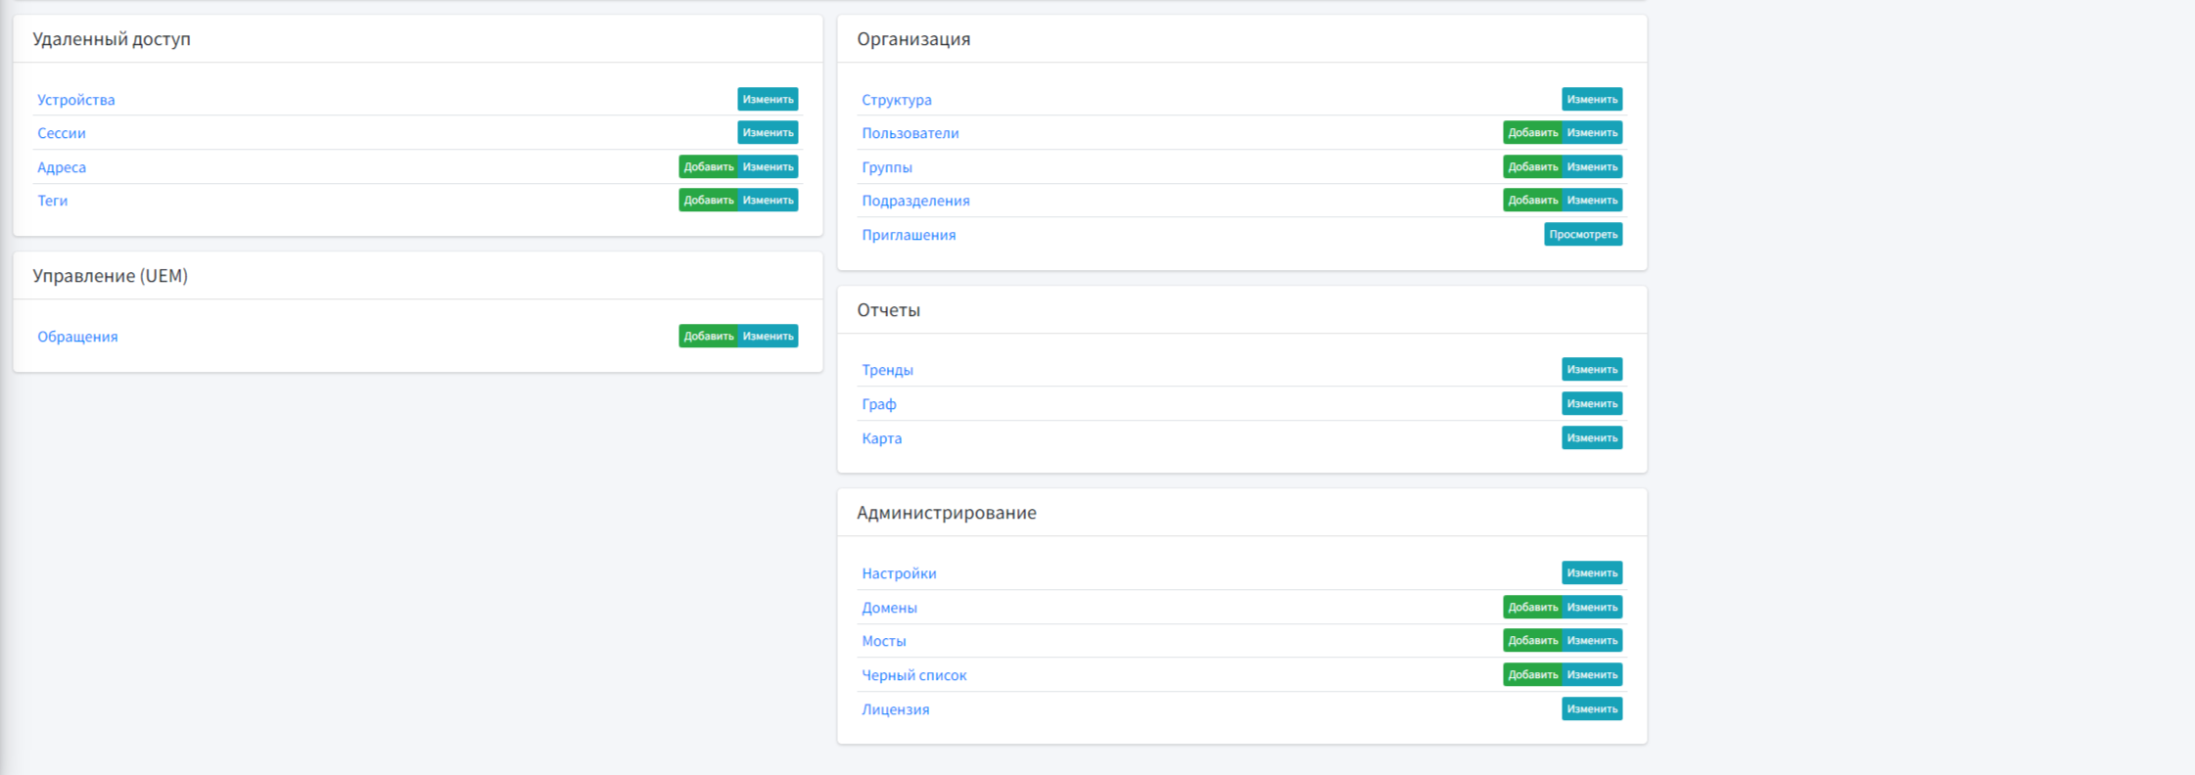The width and height of the screenshot is (2195, 775).
Task: Open the Приглашения link
Action: pyautogui.click(x=909, y=235)
